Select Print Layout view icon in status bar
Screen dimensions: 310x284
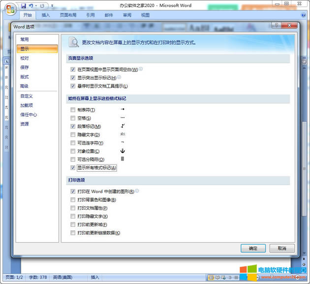pos(211,278)
